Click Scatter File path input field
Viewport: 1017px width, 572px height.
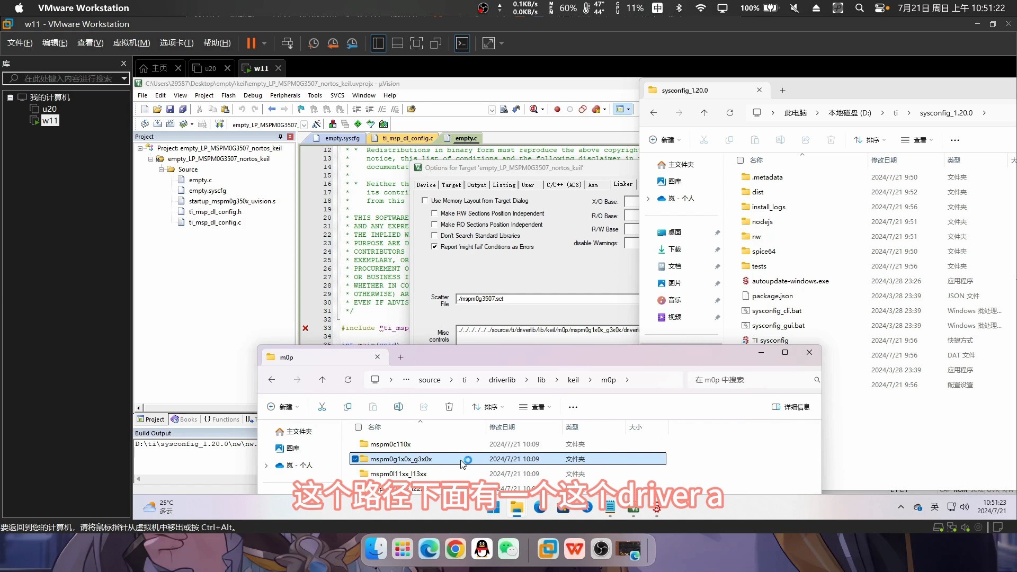click(548, 299)
